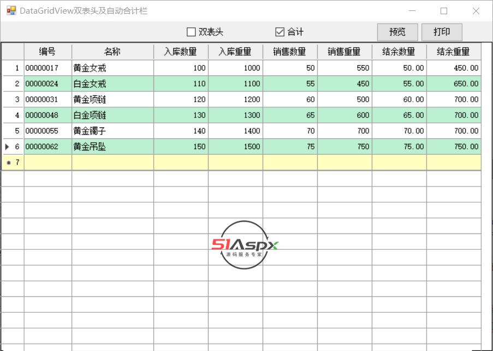Click 入库数量 value 130
This screenshot has height=351, width=493.
[x=181, y=115]
